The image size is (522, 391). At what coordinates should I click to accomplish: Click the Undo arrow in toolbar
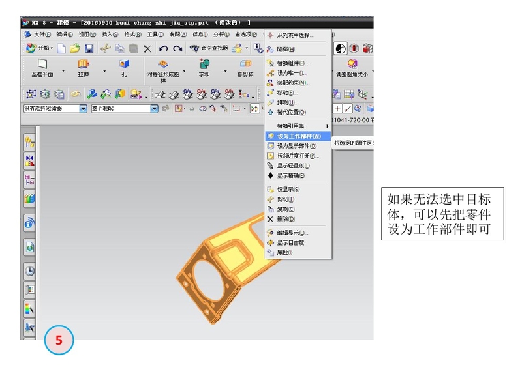[163, 48]
